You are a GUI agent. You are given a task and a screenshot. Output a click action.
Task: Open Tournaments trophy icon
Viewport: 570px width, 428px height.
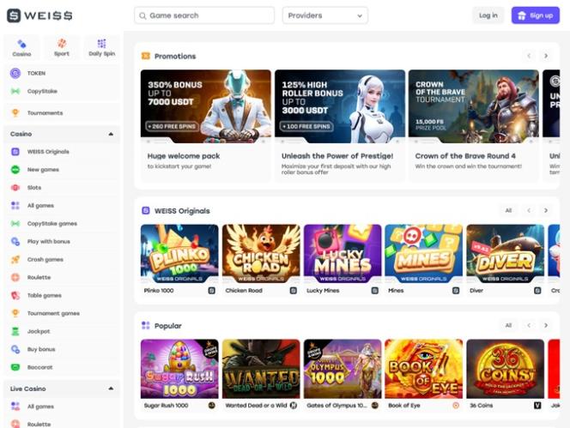tap(15, 112)
